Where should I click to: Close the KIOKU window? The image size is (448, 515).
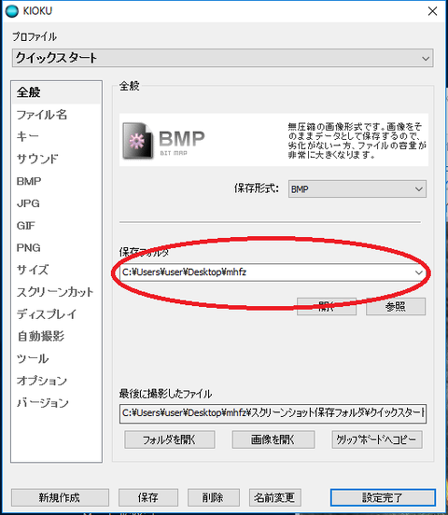coord(432,11)
